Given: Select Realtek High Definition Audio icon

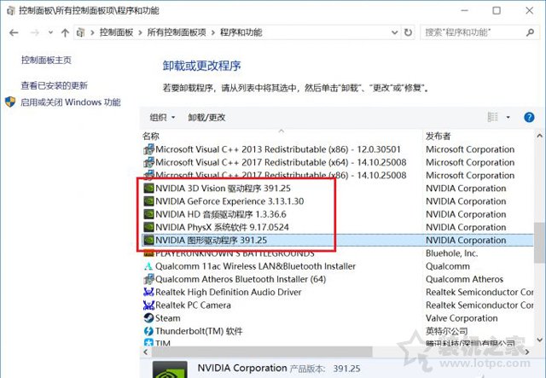Looking at the screenshot, I should [148, 292].
